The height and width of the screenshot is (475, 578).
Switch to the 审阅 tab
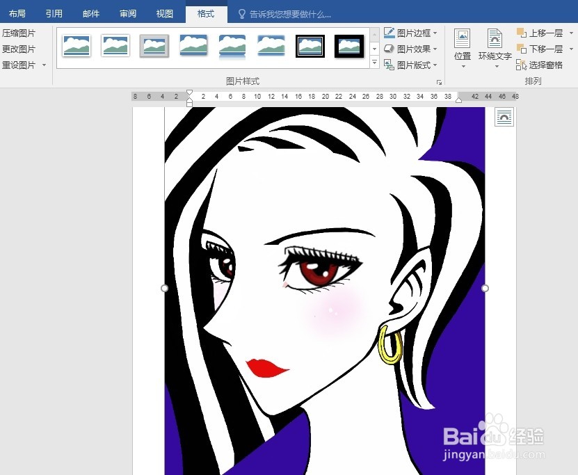coord(128,14)
